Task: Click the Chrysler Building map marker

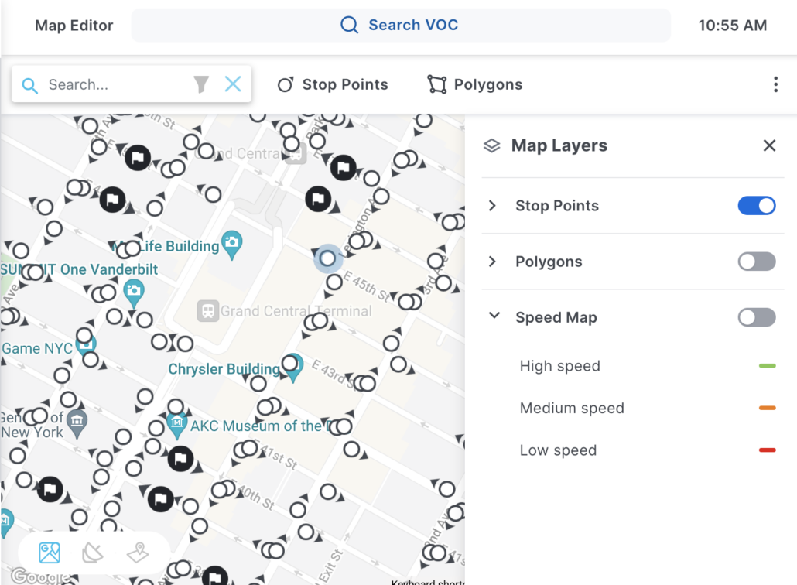Action: (293, 370)
